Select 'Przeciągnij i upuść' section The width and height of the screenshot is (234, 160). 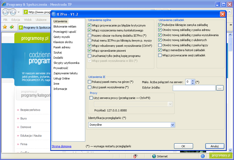click(65, 32)
